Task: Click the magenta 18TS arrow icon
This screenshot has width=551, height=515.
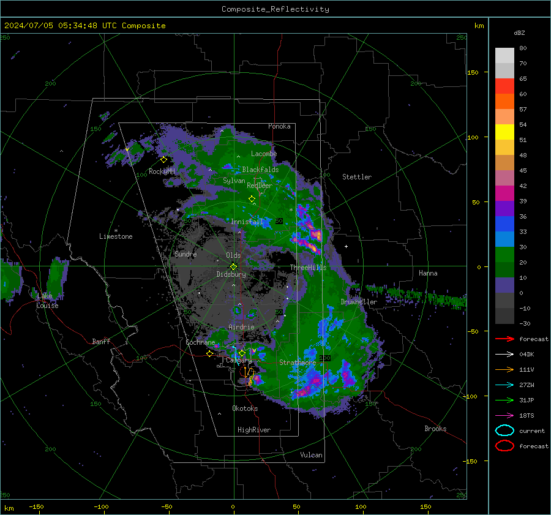Action: pos(504,416)
